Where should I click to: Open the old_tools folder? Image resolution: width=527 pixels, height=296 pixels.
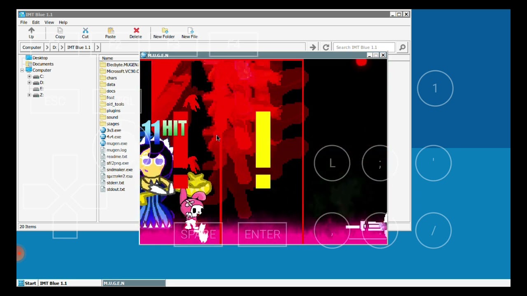coord(112,104)
